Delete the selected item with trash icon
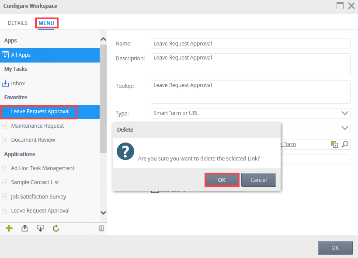 pos(101,228)
